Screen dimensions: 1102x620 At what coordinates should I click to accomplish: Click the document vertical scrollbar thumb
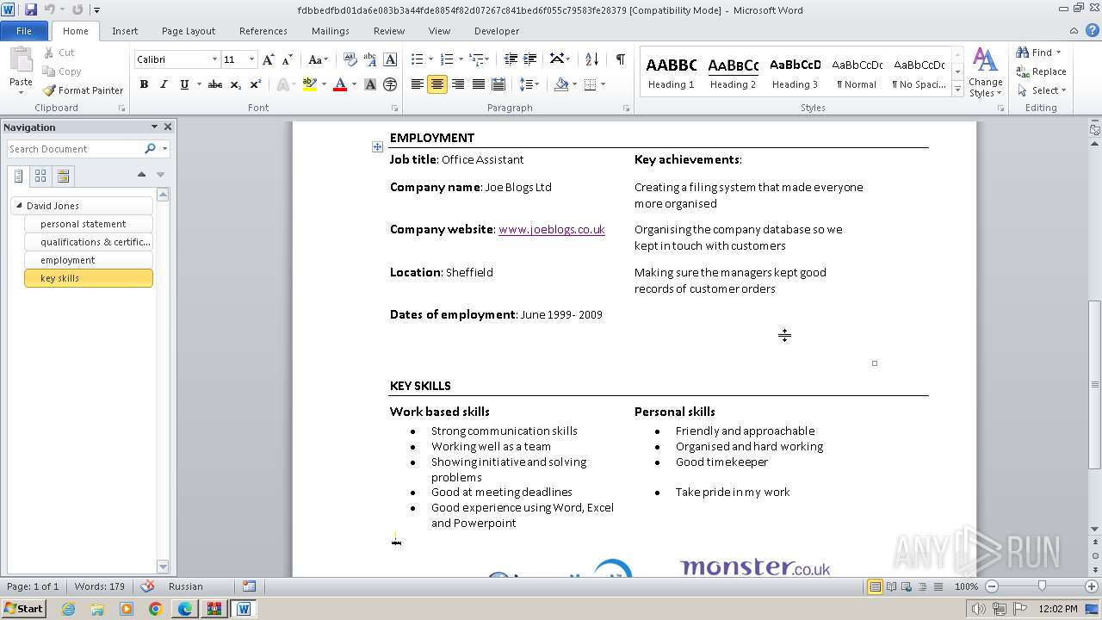(x=1095, y=384)
